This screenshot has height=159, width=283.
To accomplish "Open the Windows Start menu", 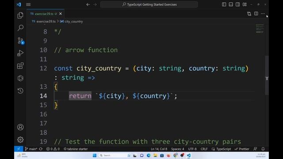I will pyautogui.click(x=94, y=155).
